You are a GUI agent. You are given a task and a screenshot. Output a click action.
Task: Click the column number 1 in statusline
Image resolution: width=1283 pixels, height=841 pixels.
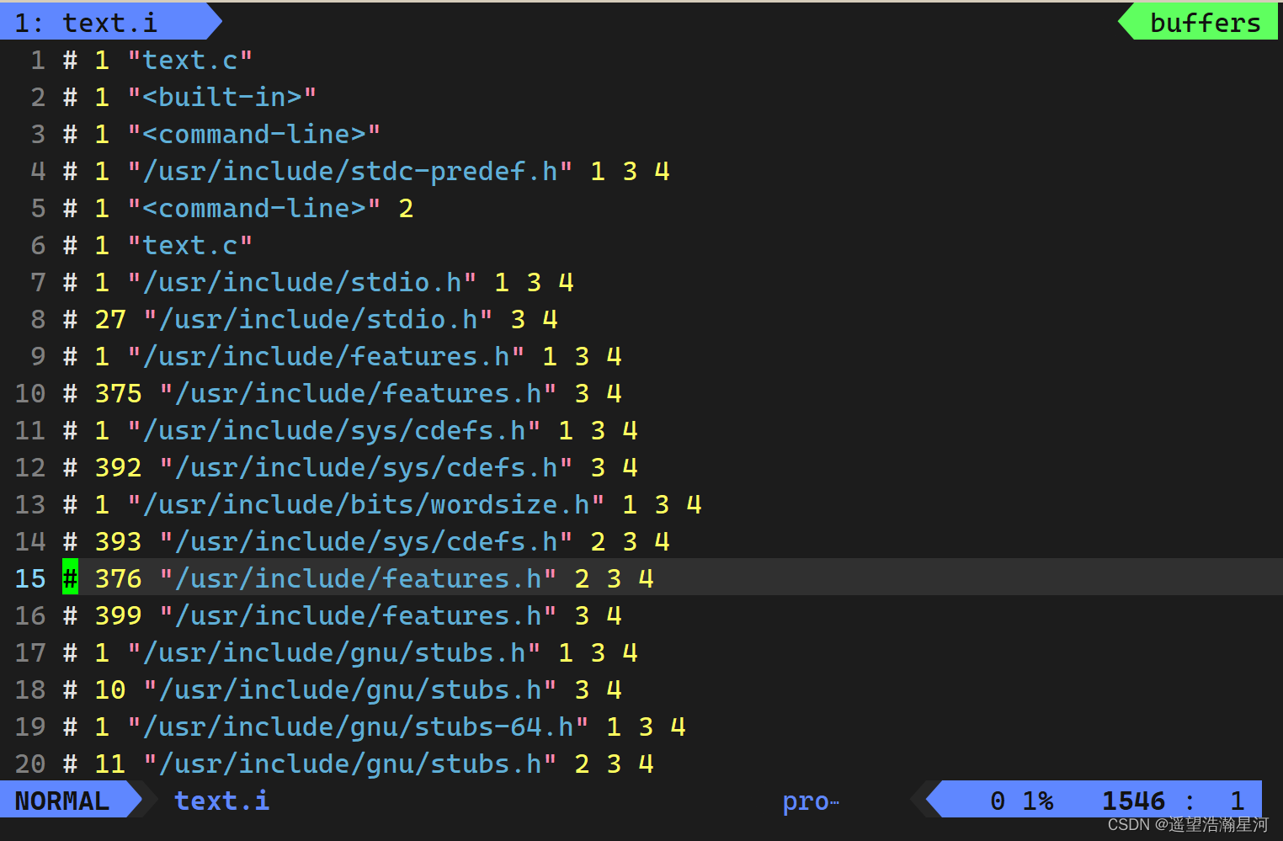[1237, 801]
